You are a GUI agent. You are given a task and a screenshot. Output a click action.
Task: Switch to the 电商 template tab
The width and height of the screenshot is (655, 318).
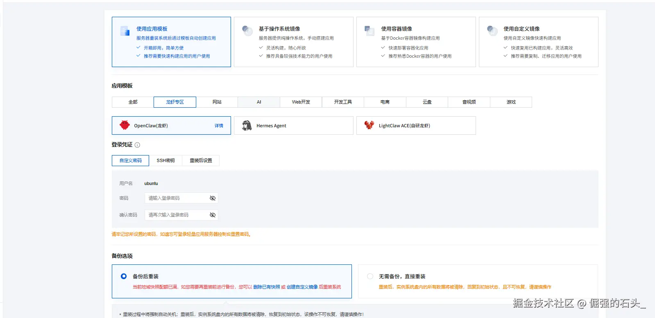tap(385, 102)
